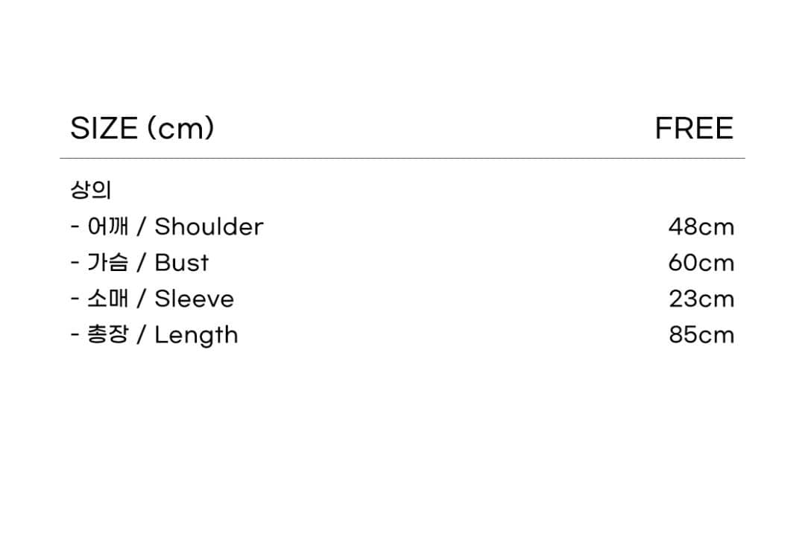This screenshot has height=551, width=805.
Task: Select the 상의 category label
Action: point(91,190)
